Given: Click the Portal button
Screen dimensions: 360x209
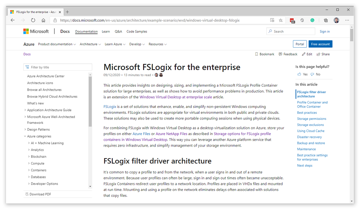Looking at the screenshot, I should click(299, 44).
